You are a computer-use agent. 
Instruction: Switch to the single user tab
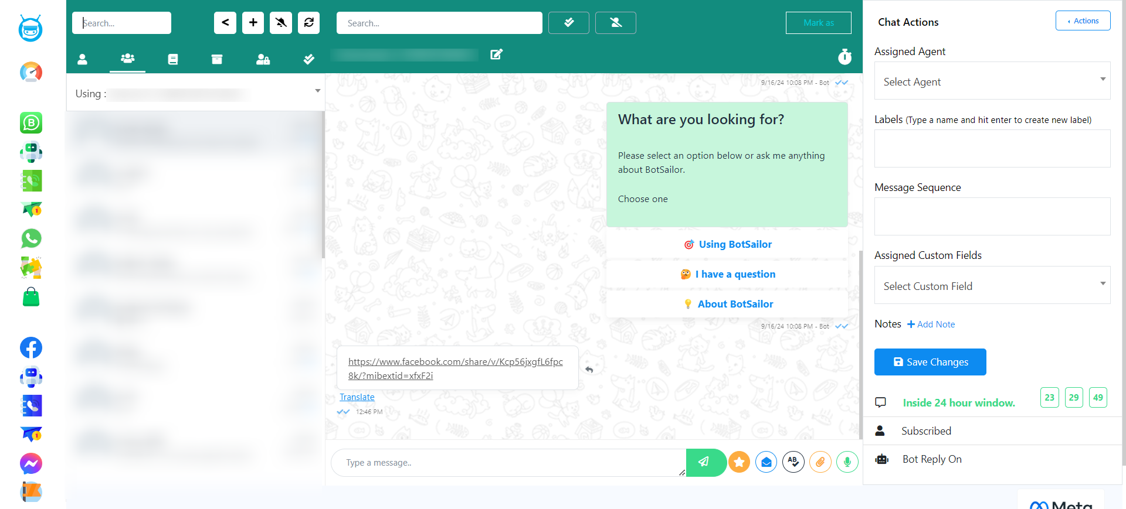coord(82,59)
